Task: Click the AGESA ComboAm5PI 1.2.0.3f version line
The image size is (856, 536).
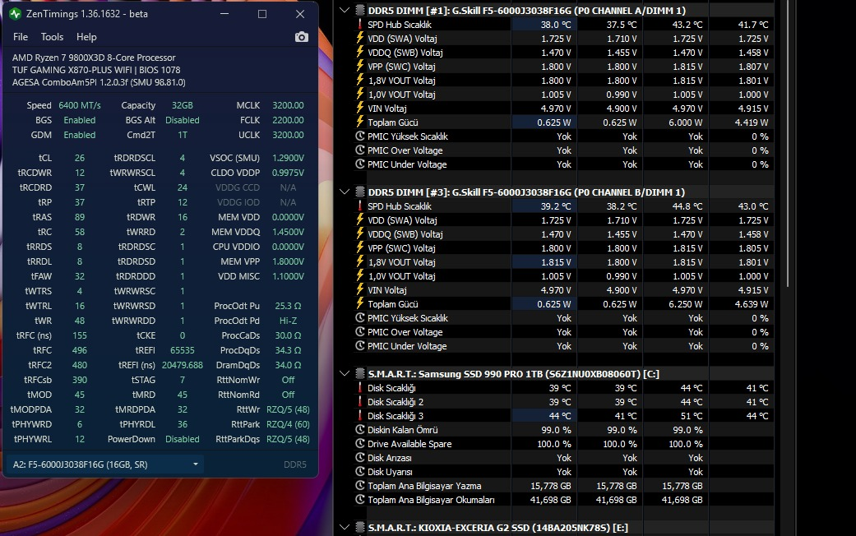Action: (99, 82)
